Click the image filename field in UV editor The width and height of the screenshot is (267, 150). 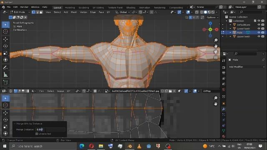click(x=135, y=91)
